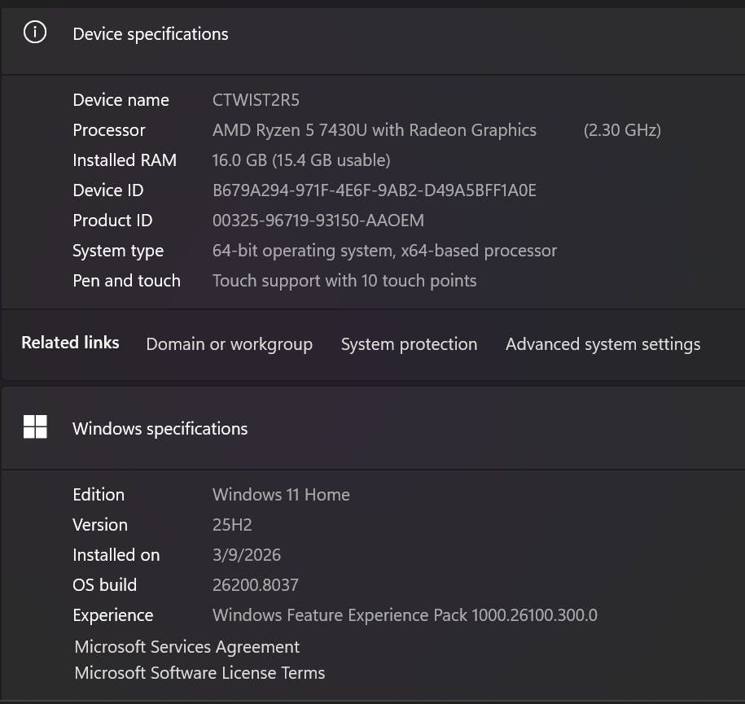Image resolution: width=745 pixels, height=704 pixels.
Task: Click the Windows logo icon
Action: point(35,427)
